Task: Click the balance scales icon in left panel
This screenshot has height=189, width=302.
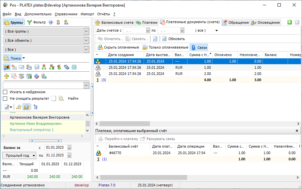Action: 7,76
